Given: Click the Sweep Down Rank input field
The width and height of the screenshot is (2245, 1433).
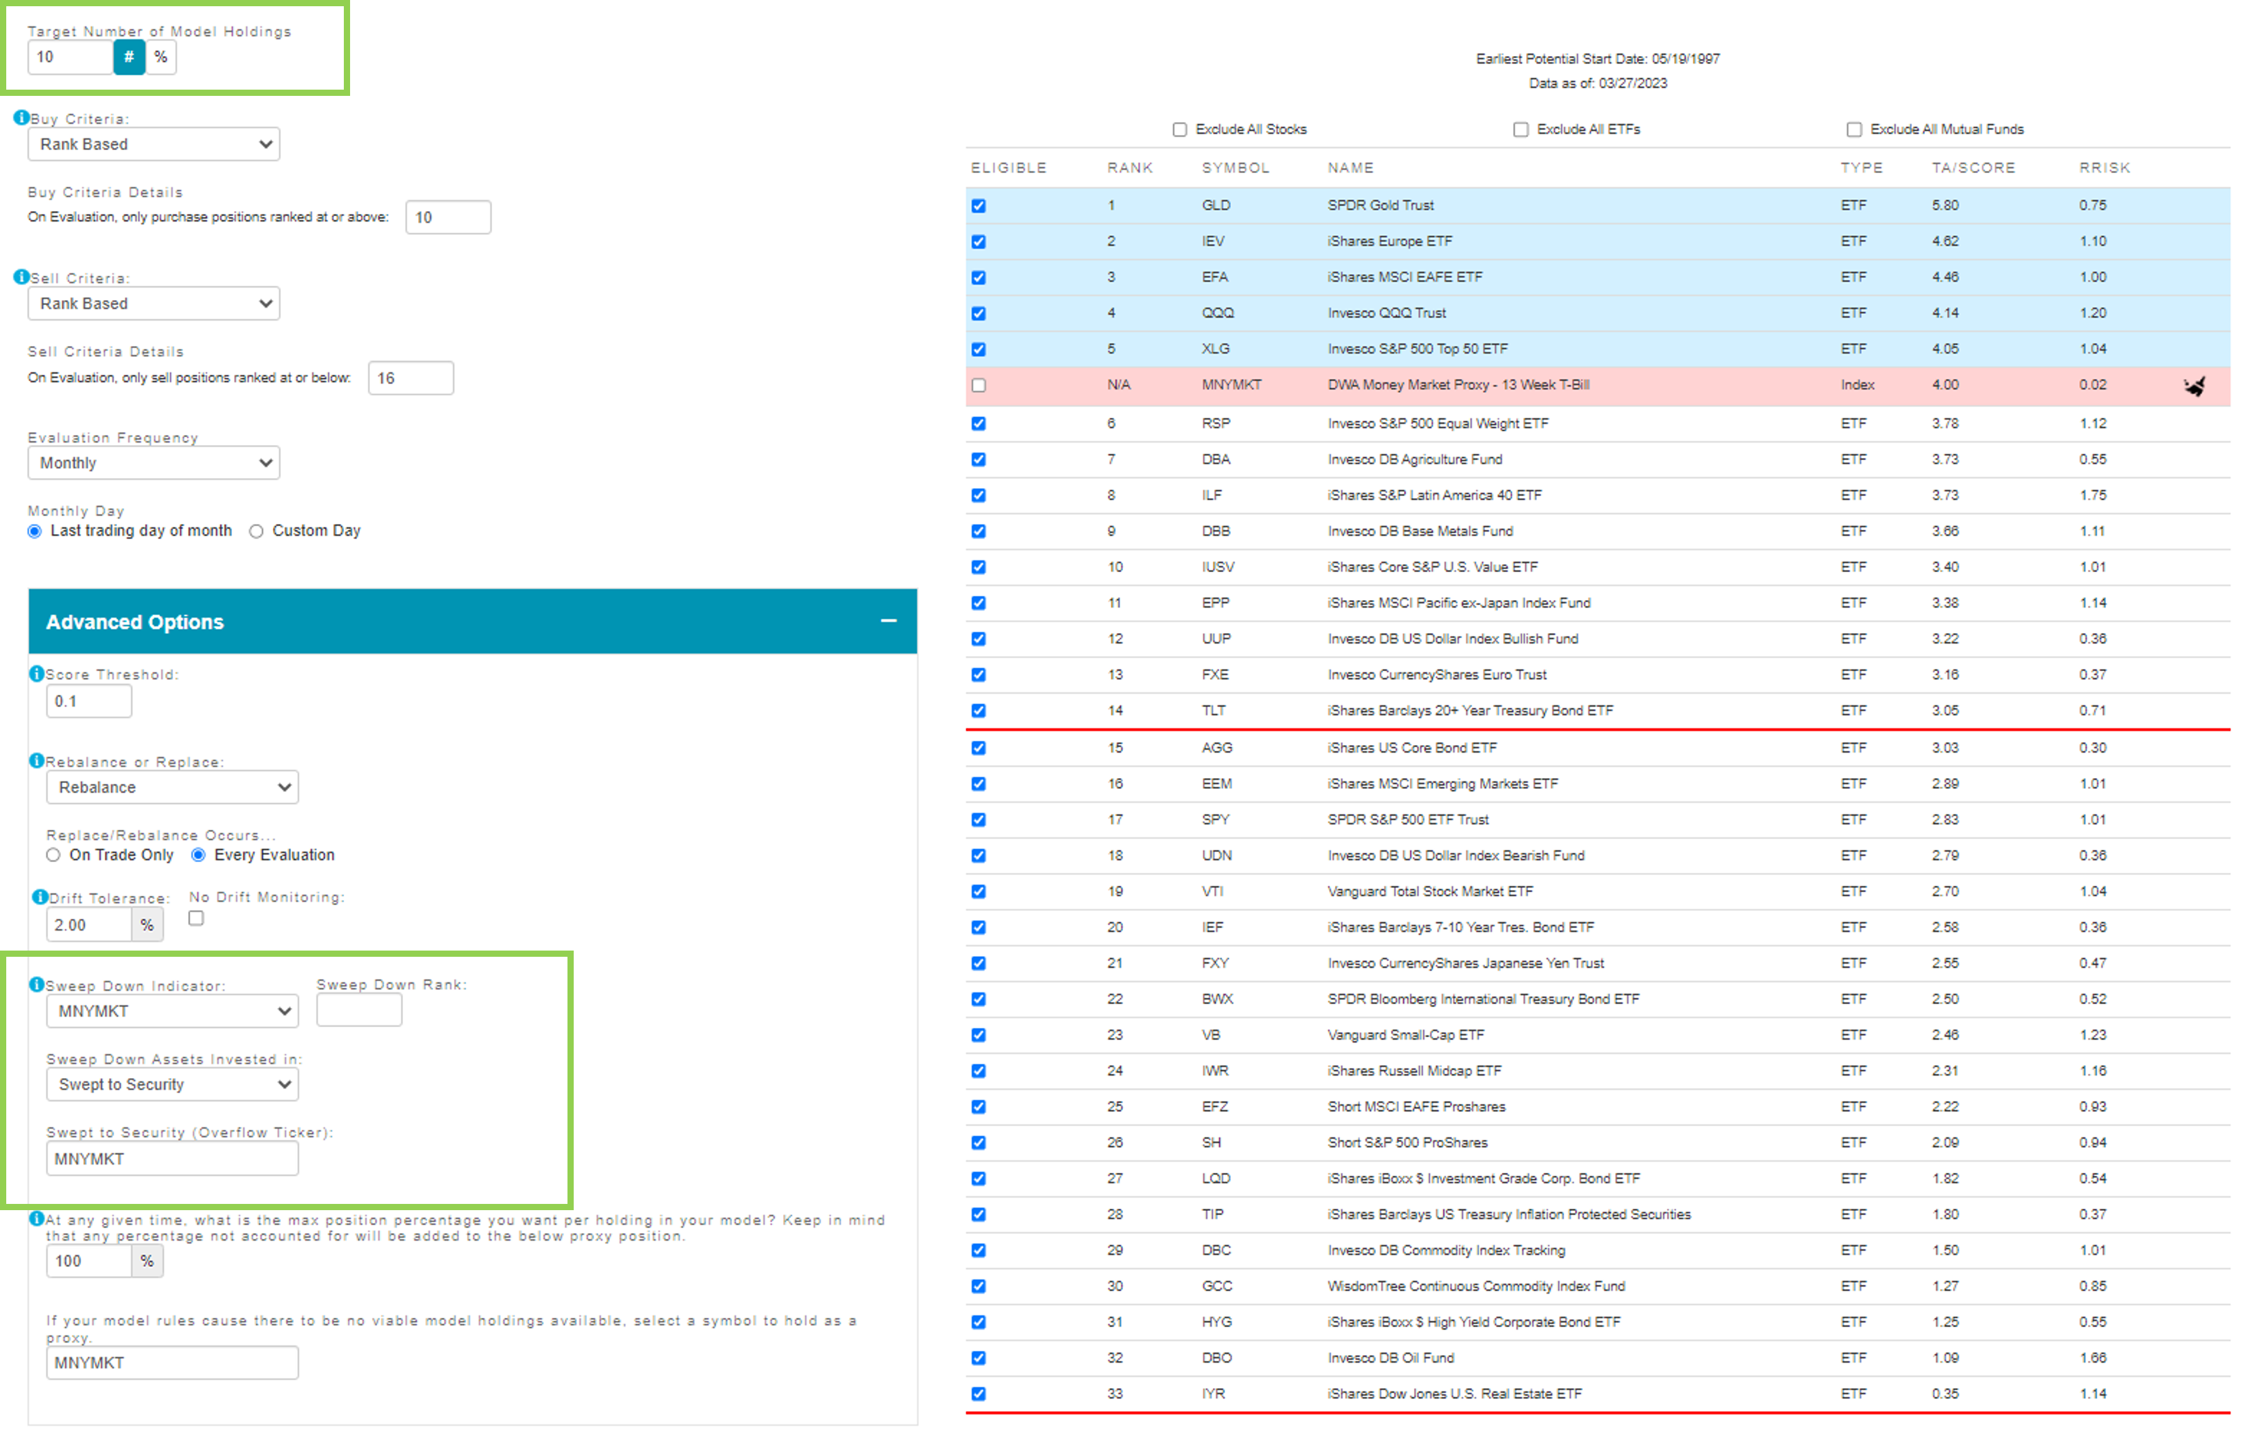Looking at the screenshot, I should click(359, 1010).
